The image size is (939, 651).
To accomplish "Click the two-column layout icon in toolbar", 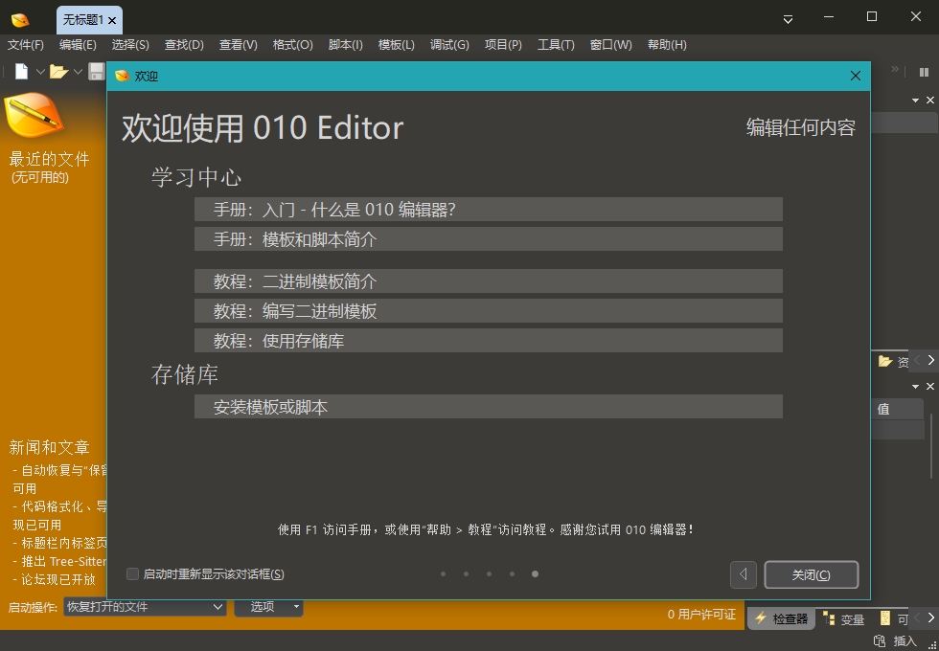I will (924, 73).
